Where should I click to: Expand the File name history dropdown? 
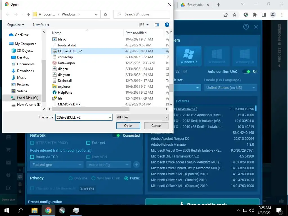coord(110,117)
